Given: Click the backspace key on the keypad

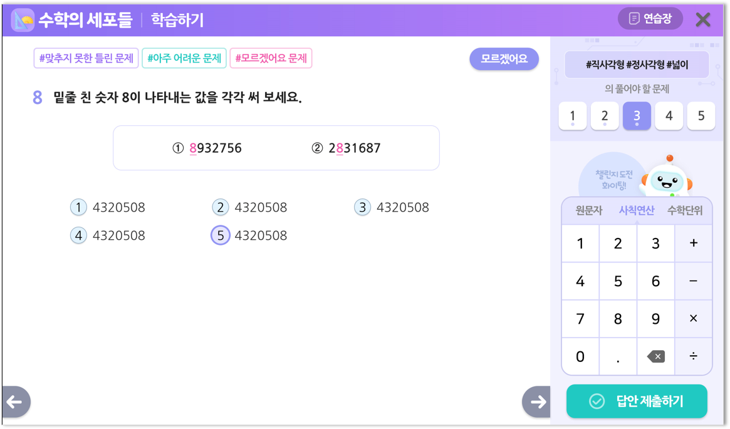Looking at the screenshot, I should (x=655, y=356).
